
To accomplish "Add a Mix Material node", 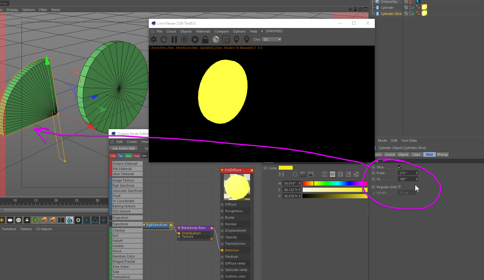I will click(x=126, y=169).
